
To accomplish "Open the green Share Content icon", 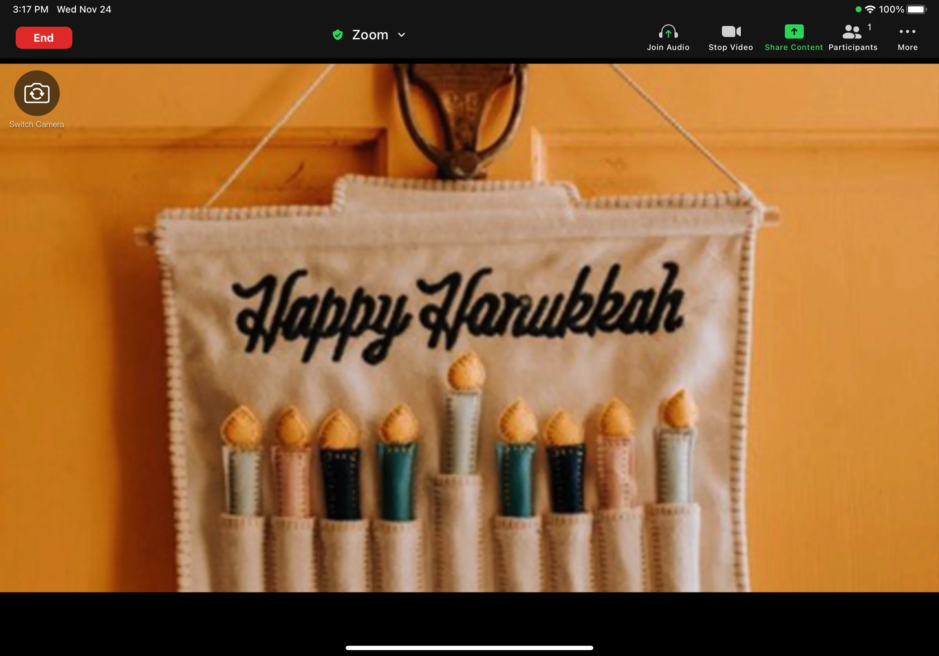I will click(x=794, y=31).
